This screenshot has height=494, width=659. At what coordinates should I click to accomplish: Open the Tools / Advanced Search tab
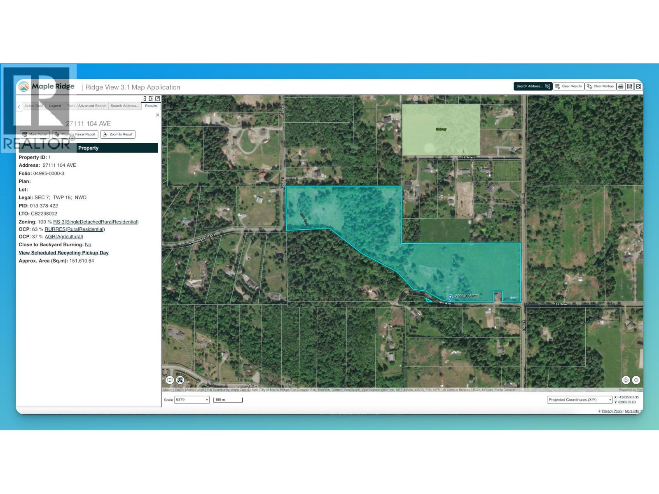point(87,106)
